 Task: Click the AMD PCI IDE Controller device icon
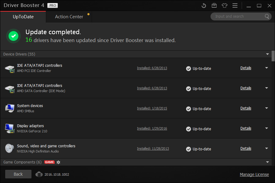point(9,68)
